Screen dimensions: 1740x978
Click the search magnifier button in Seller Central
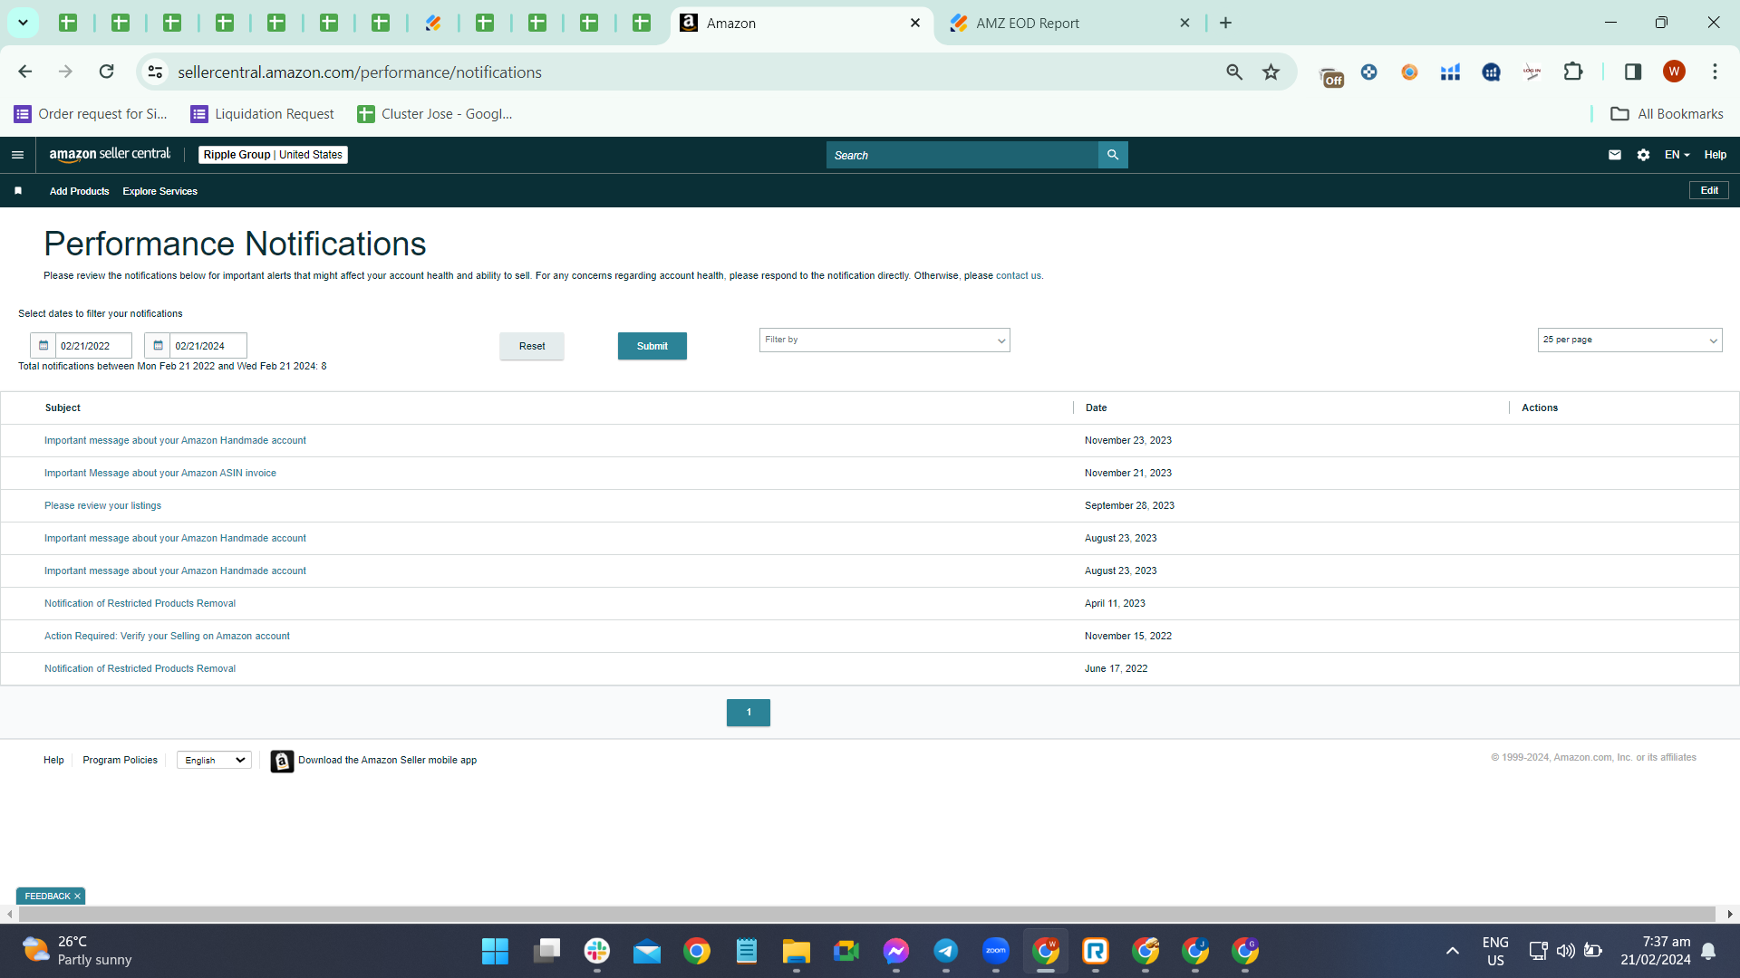pos(1113,155)
